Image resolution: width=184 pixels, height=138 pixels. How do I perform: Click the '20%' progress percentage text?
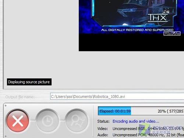[x=162, y=111]
